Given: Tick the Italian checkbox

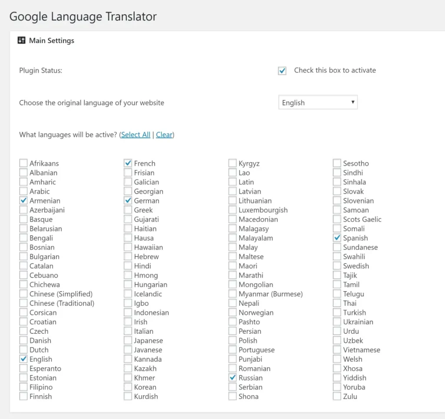Looking at the screenshot, I should tap(128, 331).
